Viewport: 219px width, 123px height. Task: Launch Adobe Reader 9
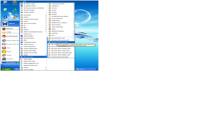[x=33, y=36]
